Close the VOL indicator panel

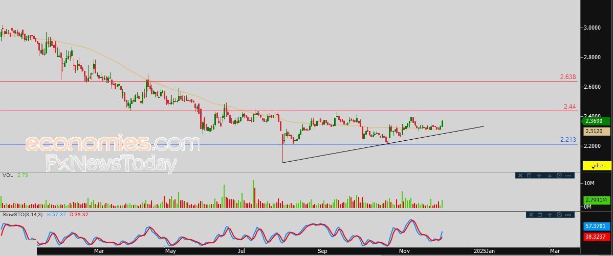click(520, 175)
